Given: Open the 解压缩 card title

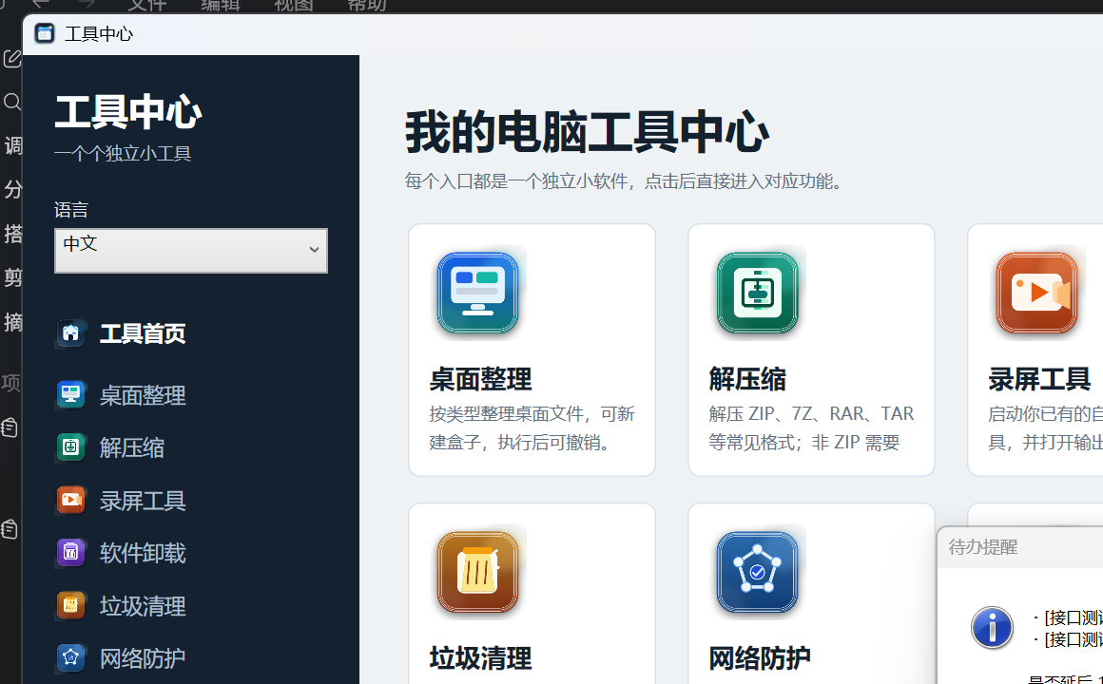Looking at the screenshot, I should tap(747, 379).
